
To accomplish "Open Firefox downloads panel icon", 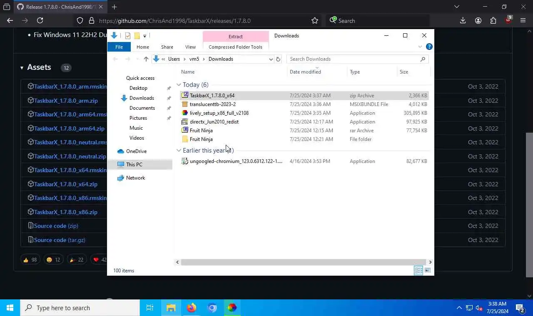I will [x=463, y=20].
